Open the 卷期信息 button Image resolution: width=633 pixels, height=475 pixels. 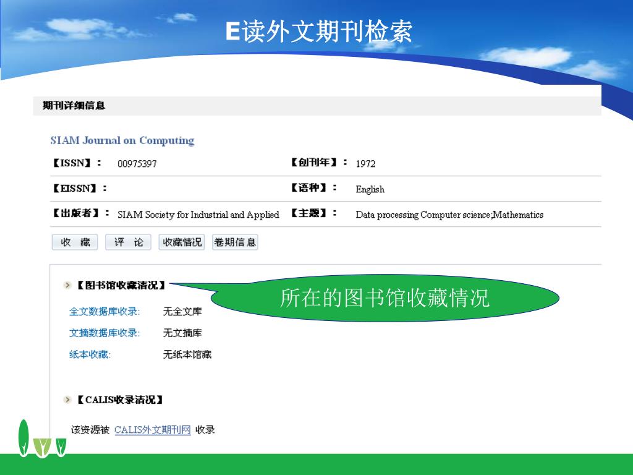click(x=235, y=242)
